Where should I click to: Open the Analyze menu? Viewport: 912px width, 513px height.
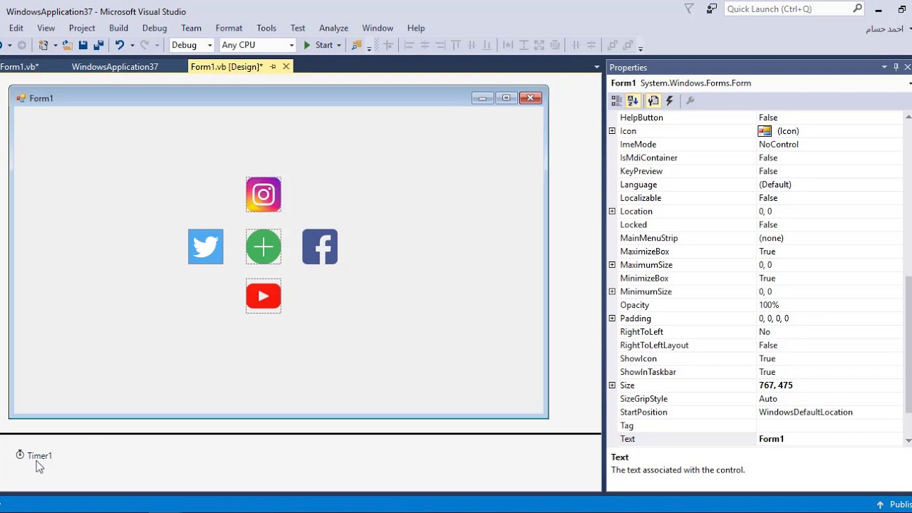click(333, 28)
